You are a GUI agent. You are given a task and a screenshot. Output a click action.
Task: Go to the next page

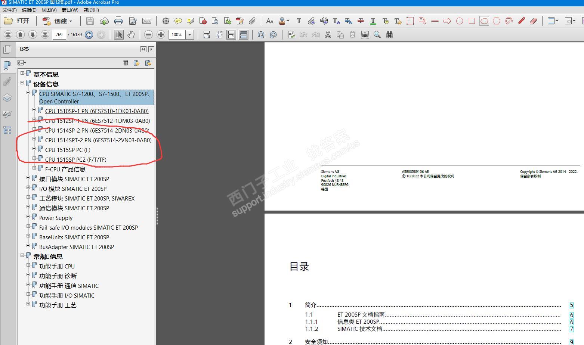(33, 35)
